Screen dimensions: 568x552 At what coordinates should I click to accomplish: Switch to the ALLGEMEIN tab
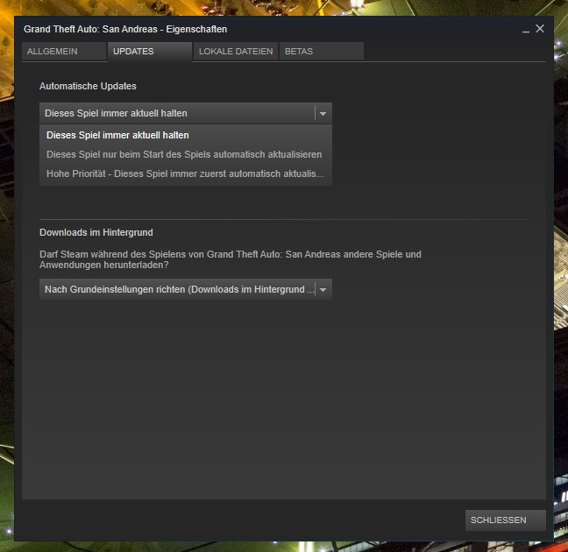click(64, 52)
